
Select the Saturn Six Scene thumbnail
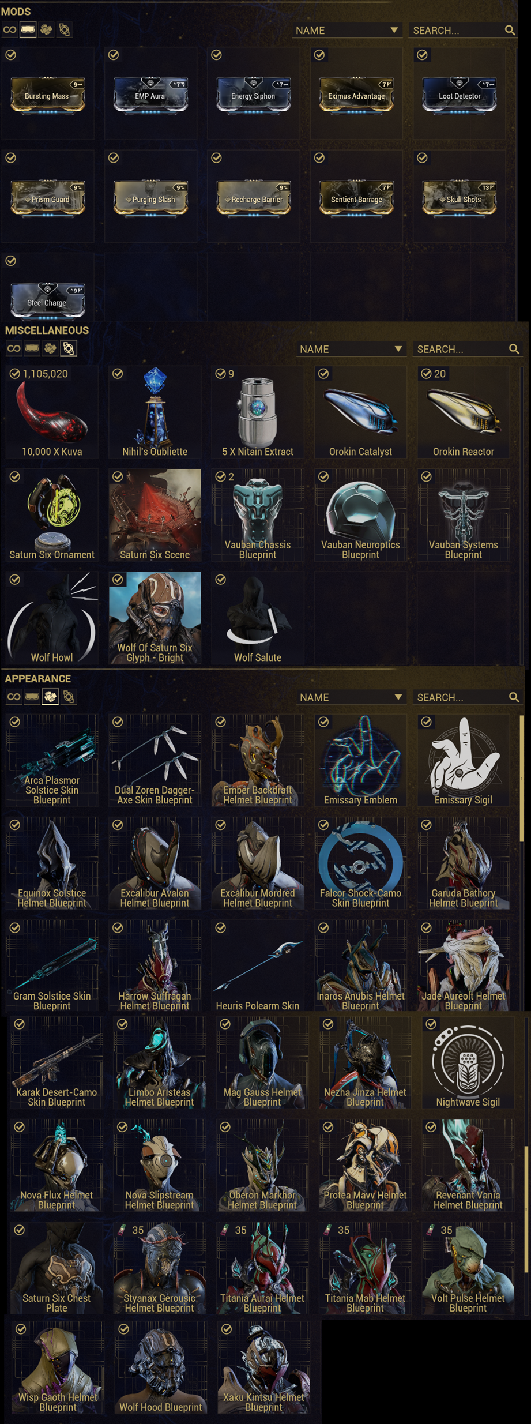[x=155, y=514]
